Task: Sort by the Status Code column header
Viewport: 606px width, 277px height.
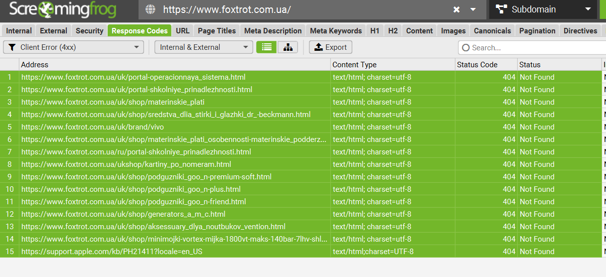Action: (486, 64)
